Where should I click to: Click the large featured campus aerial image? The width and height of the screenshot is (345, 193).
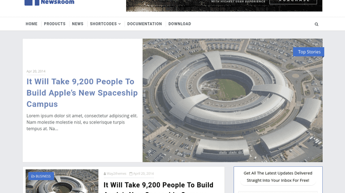(x=233, y=100)
